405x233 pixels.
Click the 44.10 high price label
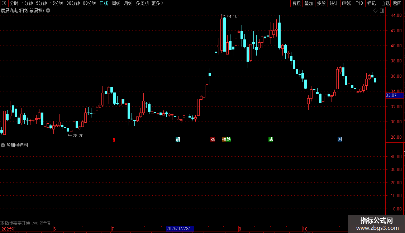click(x=232, y=16)
